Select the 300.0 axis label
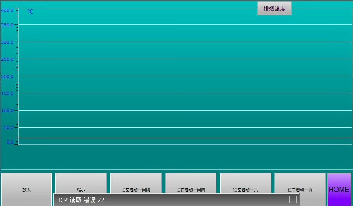Viewport: 353px width, 206px height. (x=7, y=42)
